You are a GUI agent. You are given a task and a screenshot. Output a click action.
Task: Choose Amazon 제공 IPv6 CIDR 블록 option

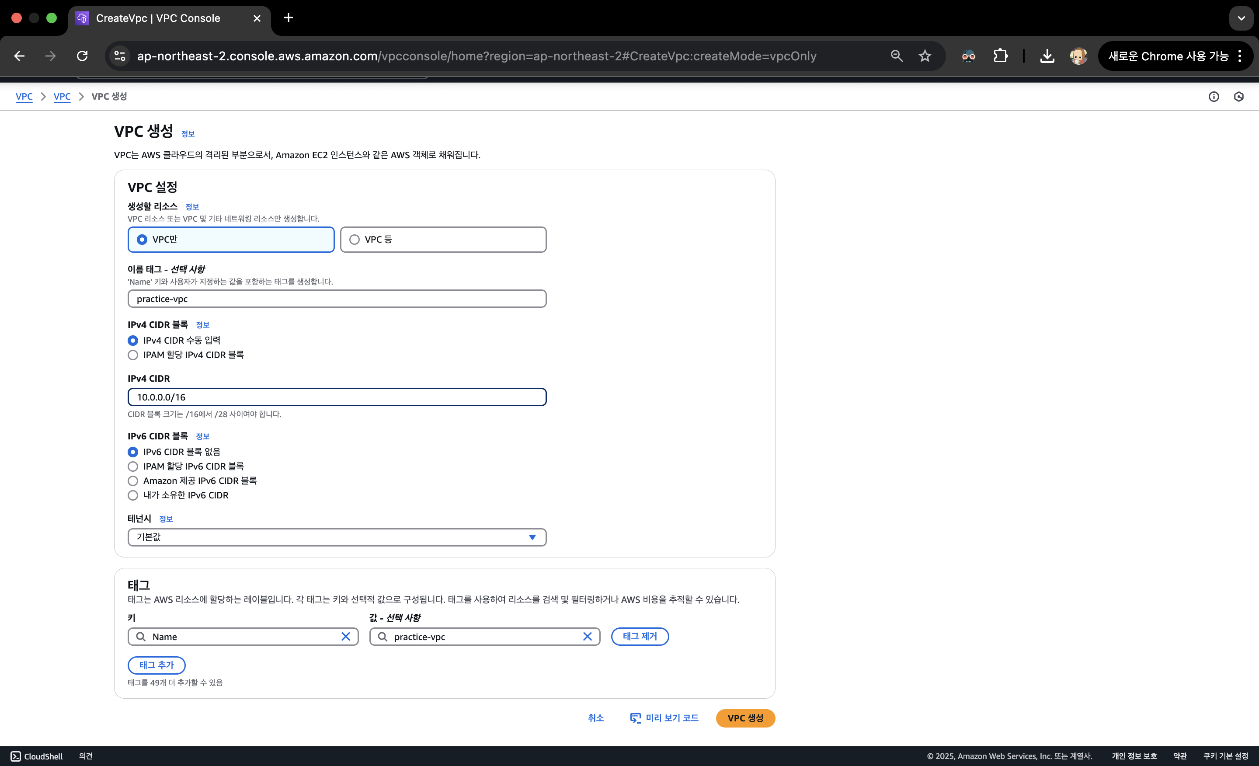(x=133, y=480)
